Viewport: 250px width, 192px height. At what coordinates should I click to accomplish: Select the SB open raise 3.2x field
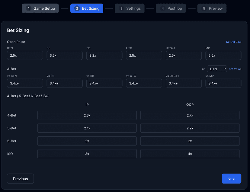click(64, 55)
